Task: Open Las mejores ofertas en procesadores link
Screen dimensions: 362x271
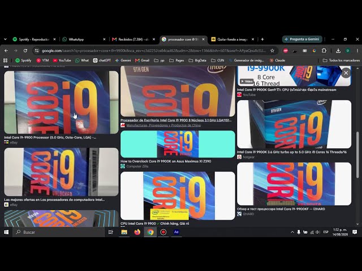Action: [54, 200]
